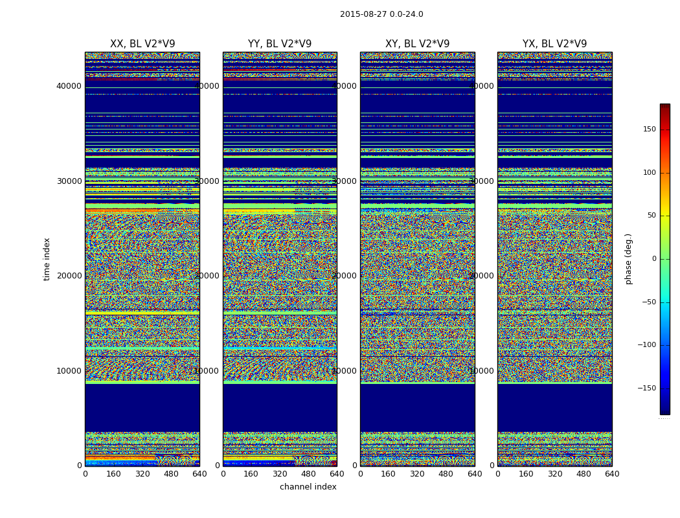The height and width of the screenshot is (518, 680).
Task: Select the YY, BL V2*V9 panel title
Action: (x=280, y=44)
